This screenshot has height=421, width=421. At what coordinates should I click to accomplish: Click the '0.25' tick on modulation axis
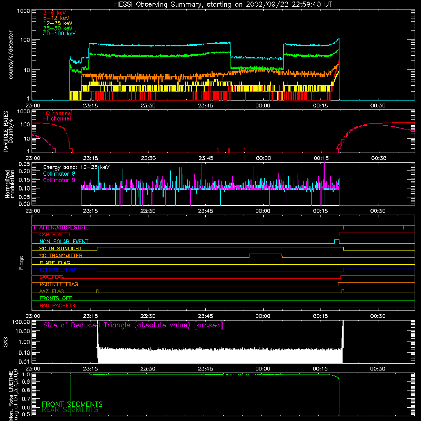(24, 164)
